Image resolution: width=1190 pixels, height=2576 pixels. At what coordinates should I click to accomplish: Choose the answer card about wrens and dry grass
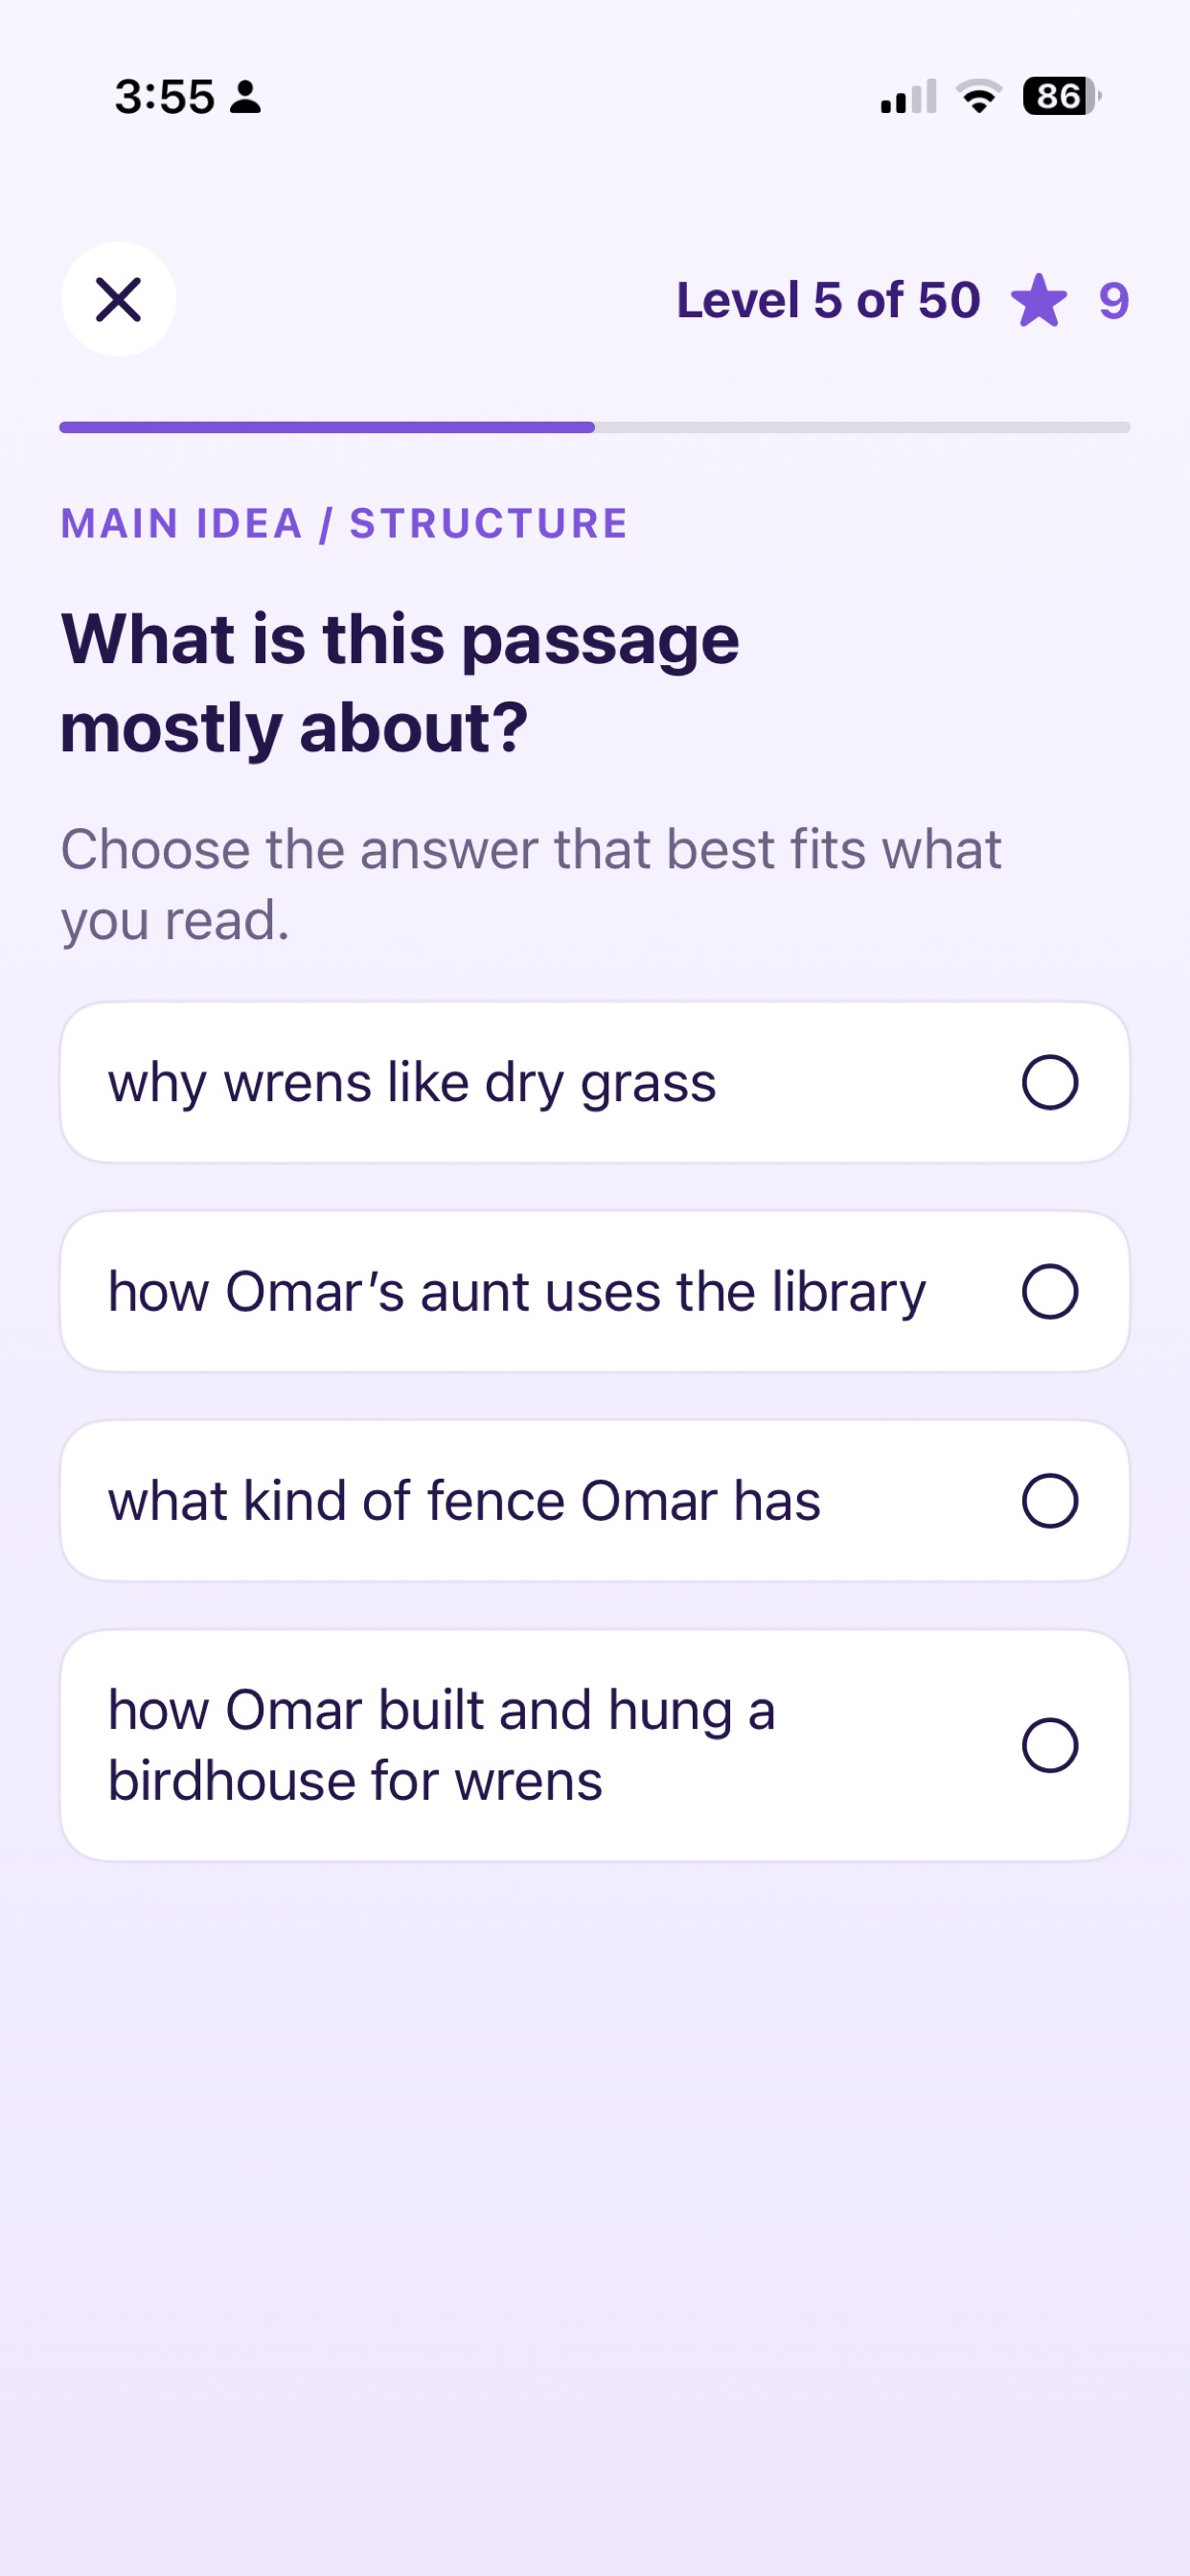click(595, 1082)
